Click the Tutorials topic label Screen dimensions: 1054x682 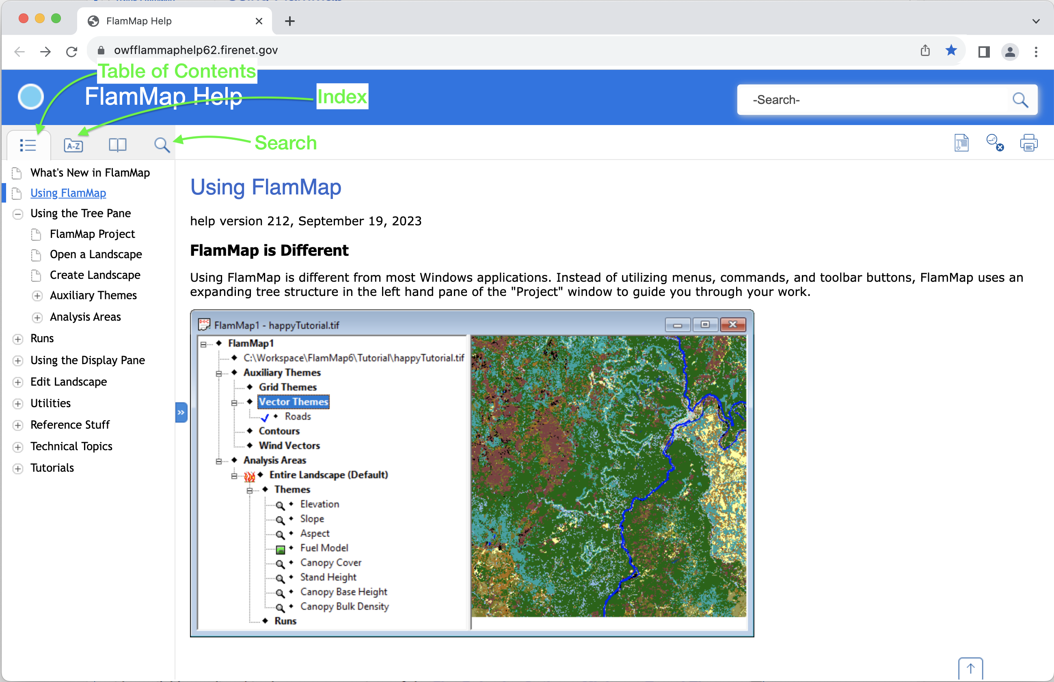pos(52,468)
